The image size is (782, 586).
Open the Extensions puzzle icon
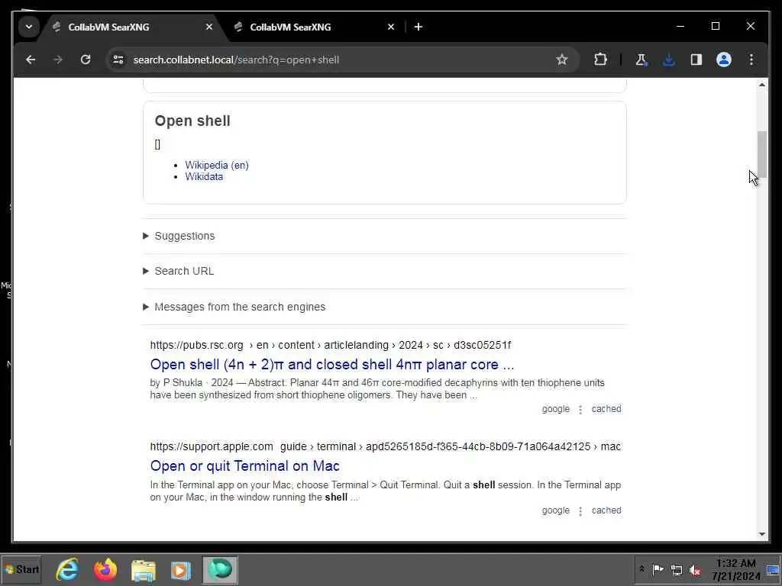600,60
